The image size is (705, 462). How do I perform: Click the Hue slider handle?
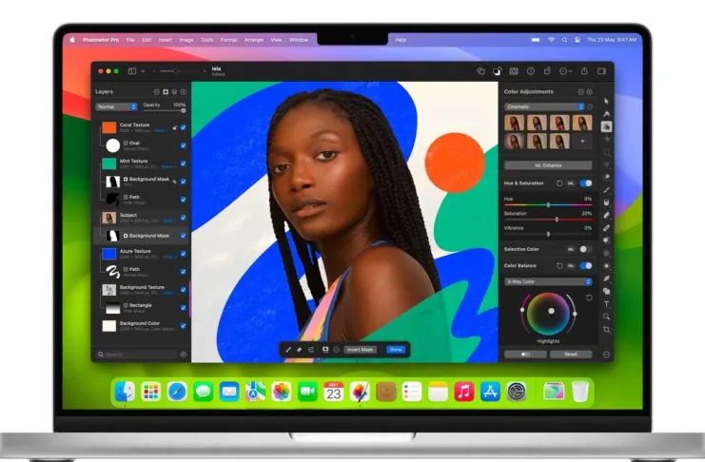click(x=548, y=205)
